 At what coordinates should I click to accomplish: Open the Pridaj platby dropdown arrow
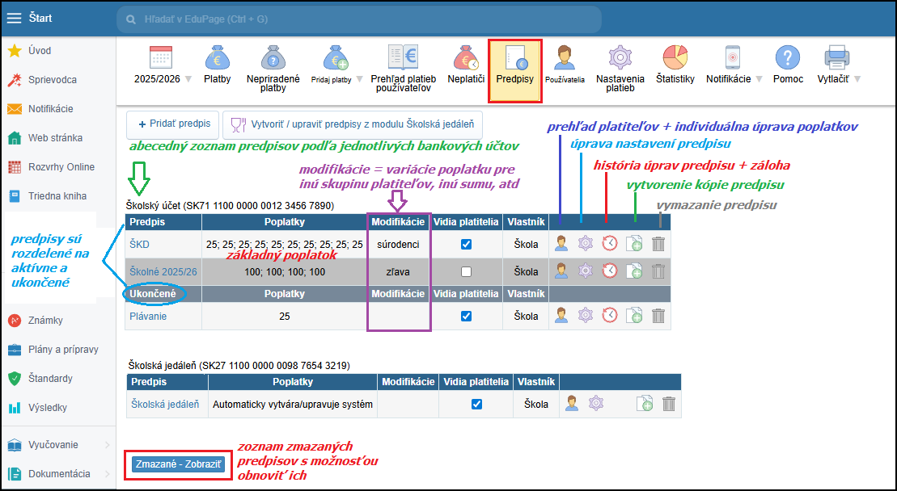[358, 80]
